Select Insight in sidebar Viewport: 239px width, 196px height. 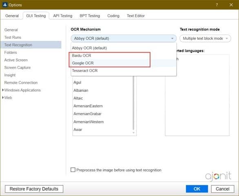click(x=10, y=75)
